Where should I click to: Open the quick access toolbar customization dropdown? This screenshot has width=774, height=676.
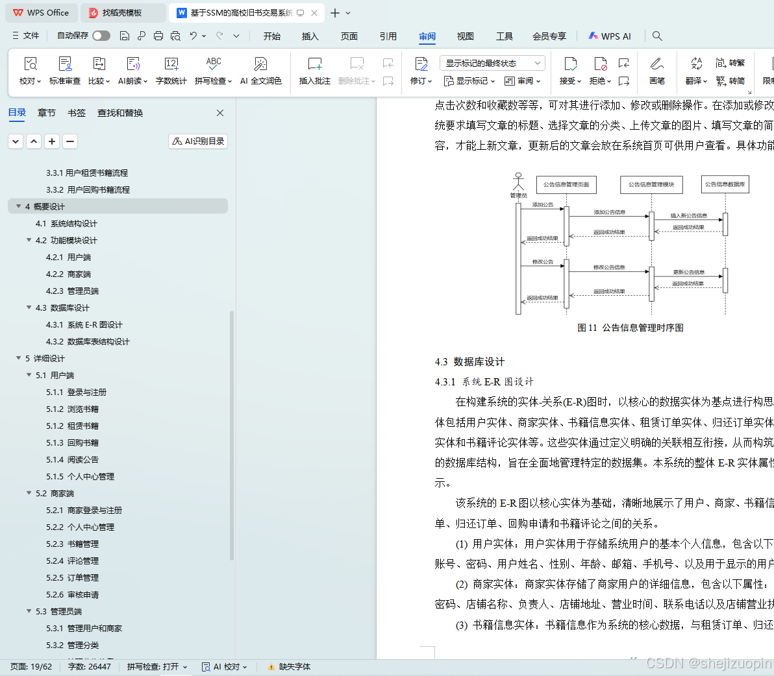coord(236,36)
